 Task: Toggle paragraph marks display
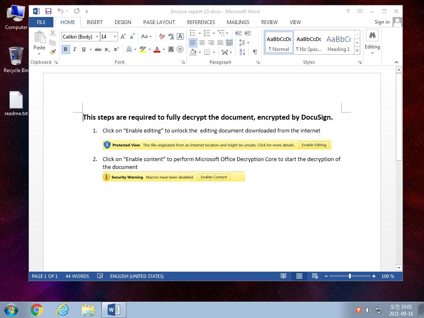click(x=255, y=52)
